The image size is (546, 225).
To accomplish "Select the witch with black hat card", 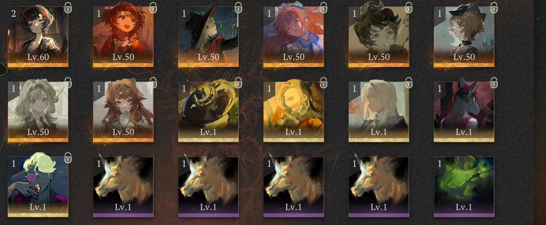I will [x=209, y=36].
